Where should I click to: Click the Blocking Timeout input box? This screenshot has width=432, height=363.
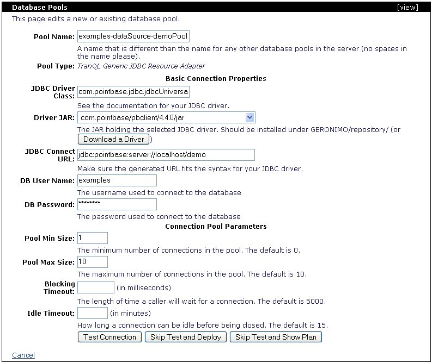coord(96,287)
